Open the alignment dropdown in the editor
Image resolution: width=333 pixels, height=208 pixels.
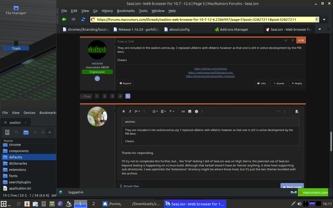pos(163,111)
